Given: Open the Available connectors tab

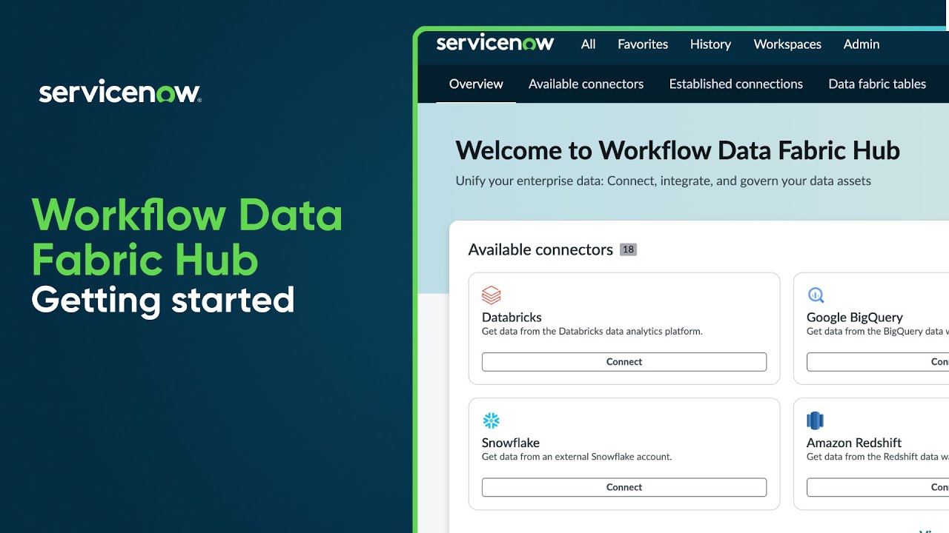Looking at the screenshot, I should (585, 84).
